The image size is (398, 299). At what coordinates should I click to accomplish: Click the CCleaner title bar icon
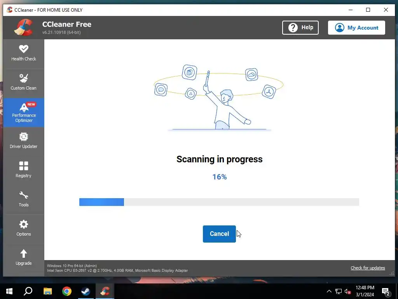[10, 10]
